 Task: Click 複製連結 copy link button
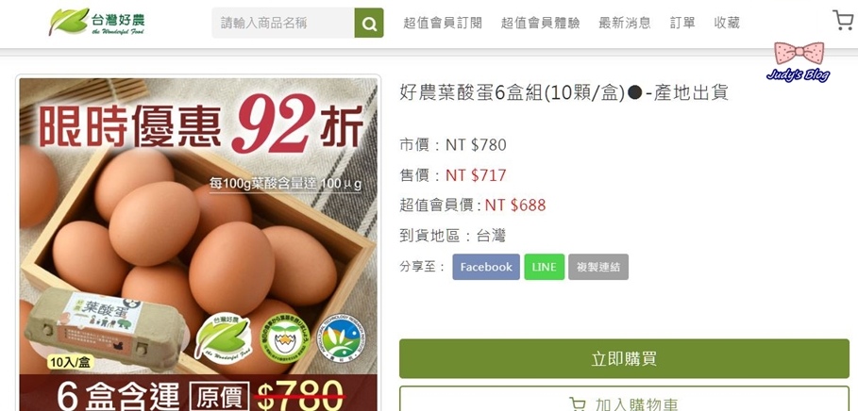(x=598, y=267)
